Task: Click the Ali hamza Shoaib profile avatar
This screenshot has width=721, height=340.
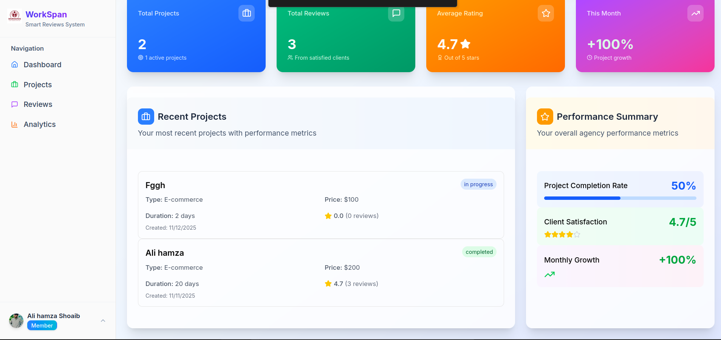Action: click(16, 320)
